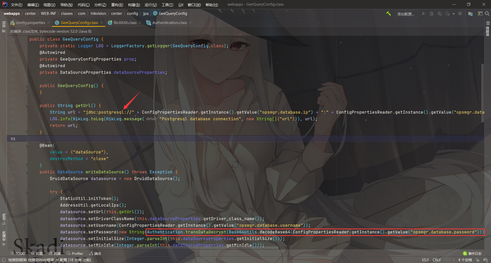Click the Search Everywhere magnifier icon
Viewport: 491px width, 263px height.
pos(487,14)
